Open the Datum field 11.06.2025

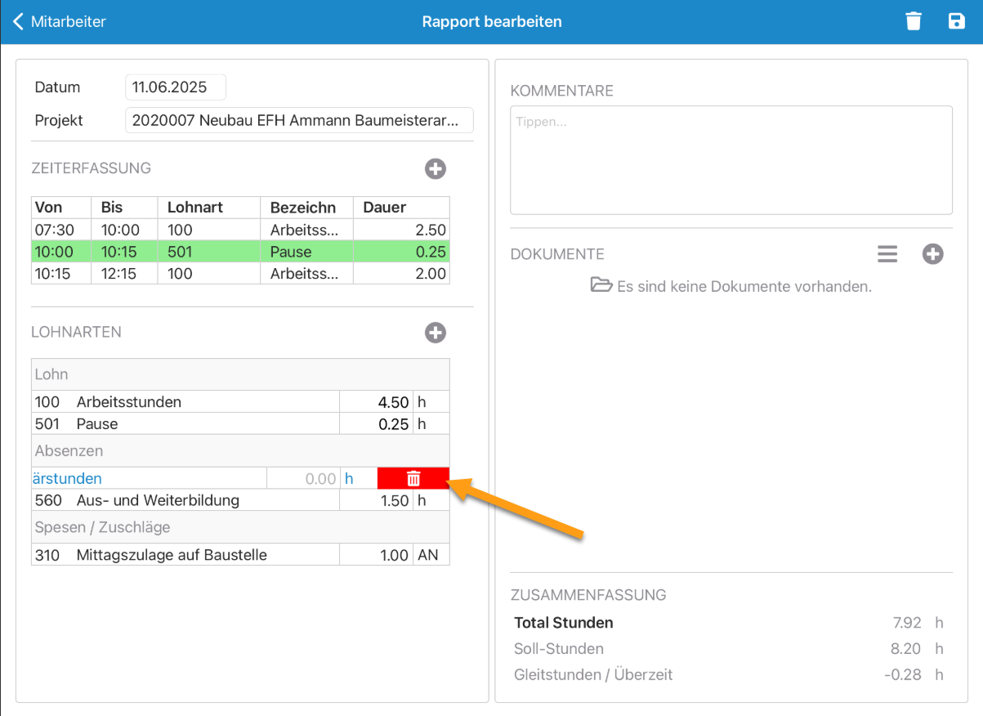pyautogui.click(x=175, y=87)
